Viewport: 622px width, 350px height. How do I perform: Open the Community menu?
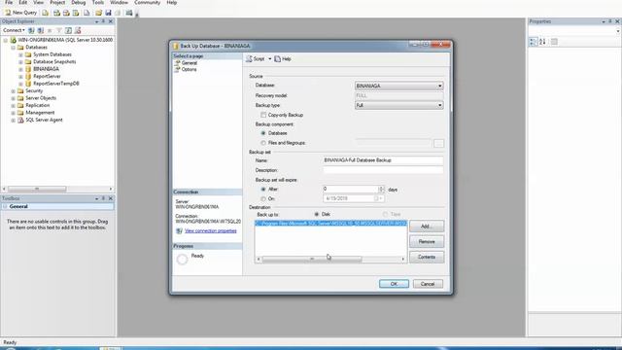tap(147, 2)
